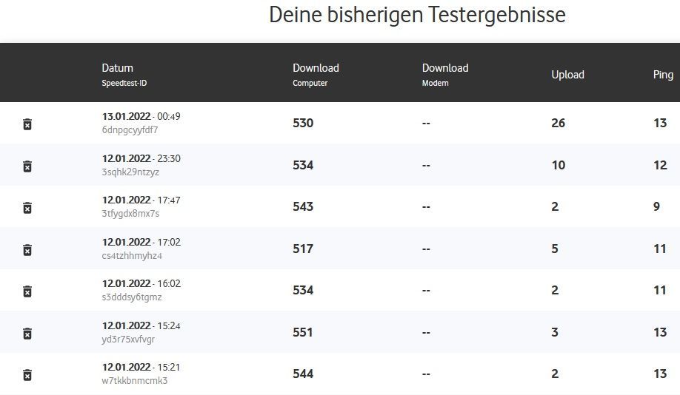Select speedtest ID 3sqhk29ntzyz
The width and height of the screenshot is (680, 395).
tap(130, 172)
